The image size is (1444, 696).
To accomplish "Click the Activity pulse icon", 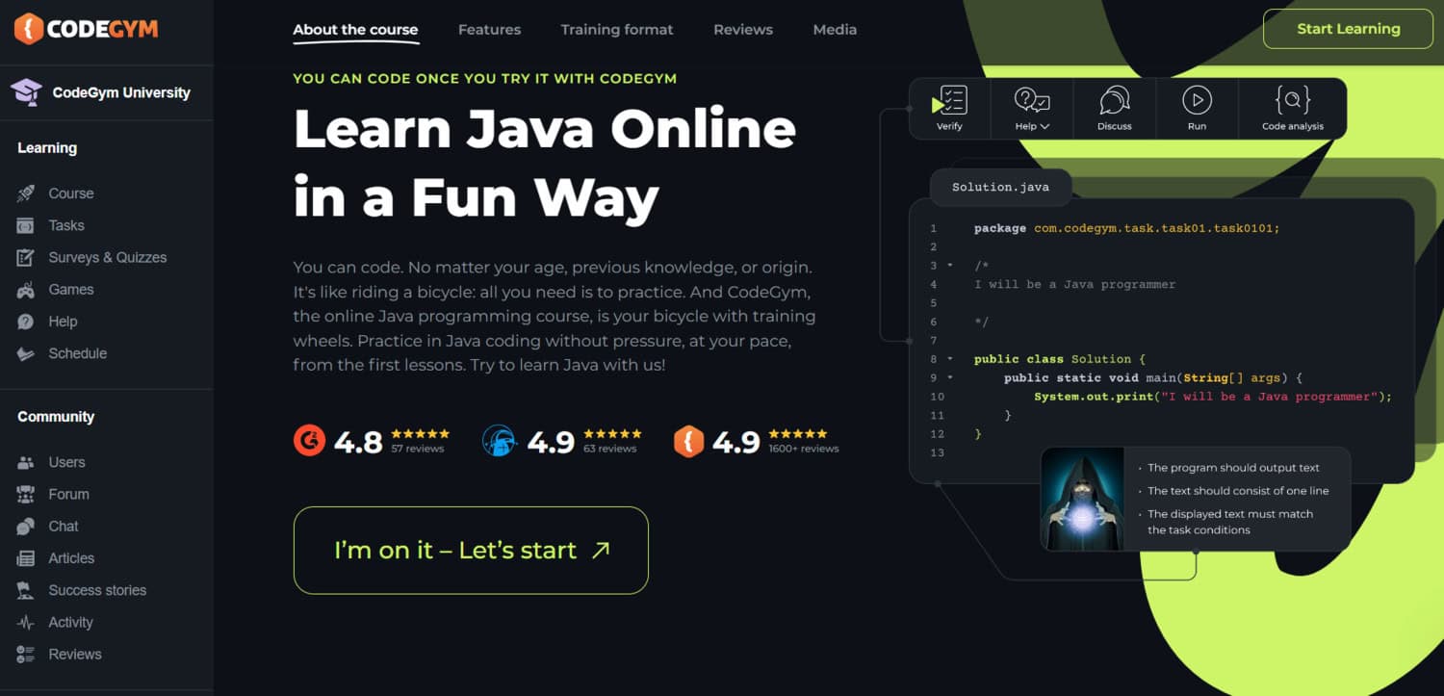I will (26, 622).
